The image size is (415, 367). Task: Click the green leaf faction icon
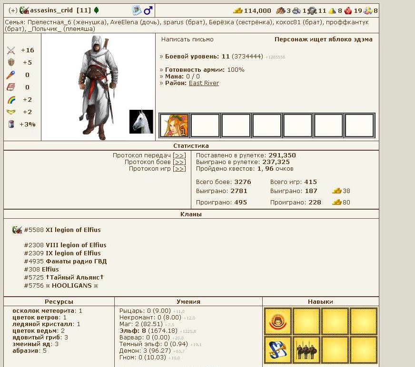tap(97, 10)
